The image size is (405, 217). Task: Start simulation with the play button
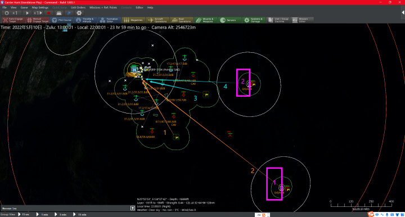pos(27,13)
